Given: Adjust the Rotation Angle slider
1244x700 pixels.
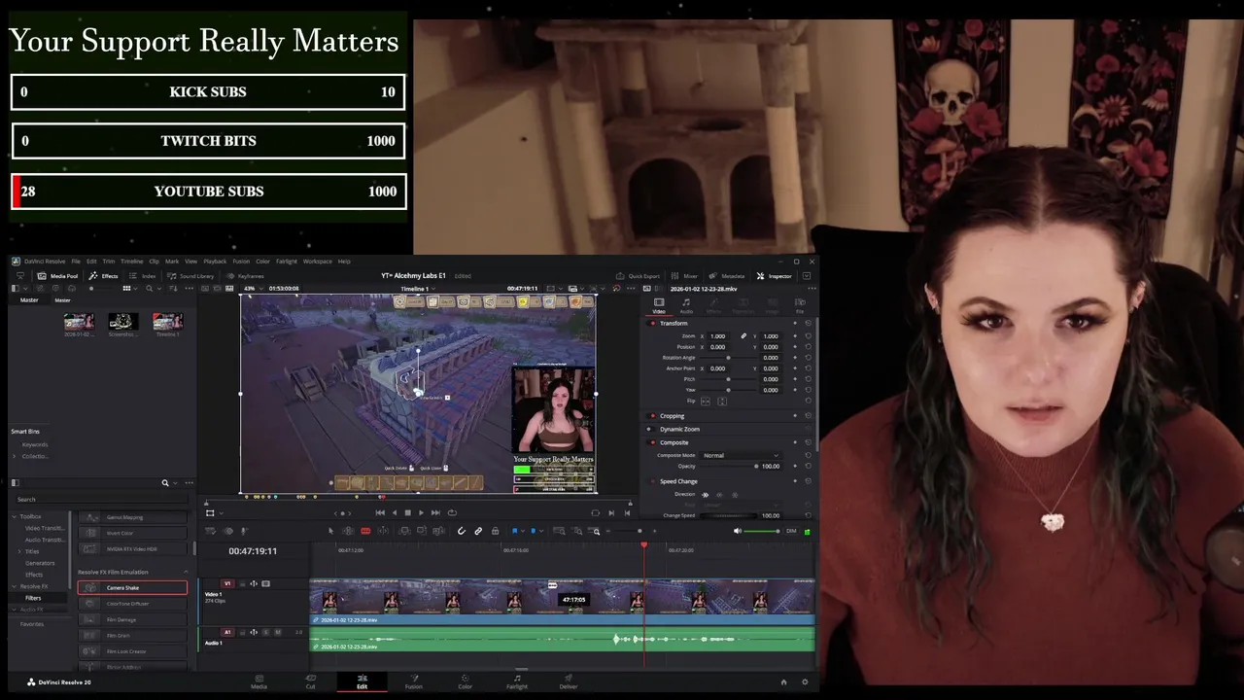Looking at the screenshot, I should point(728,358).
